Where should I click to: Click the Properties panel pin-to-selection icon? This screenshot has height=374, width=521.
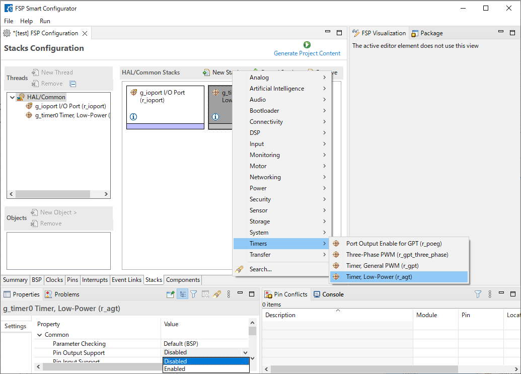(x=171, y=294)
